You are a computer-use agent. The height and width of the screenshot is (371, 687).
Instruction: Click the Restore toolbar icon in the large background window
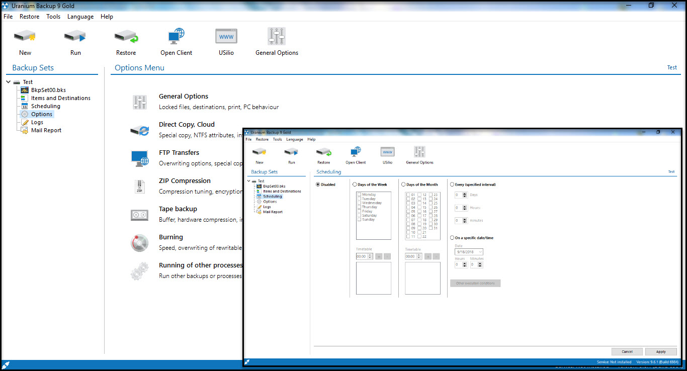coord(126,36)
